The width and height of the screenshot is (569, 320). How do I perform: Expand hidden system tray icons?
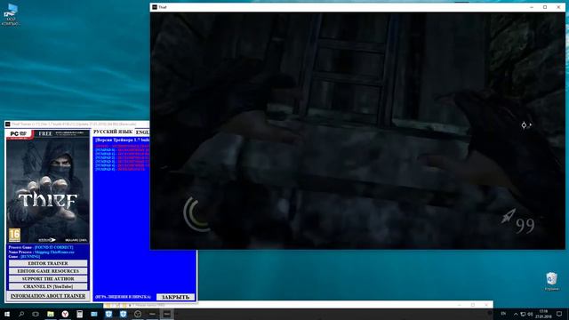pyautogui.click(x=516, y=314)
